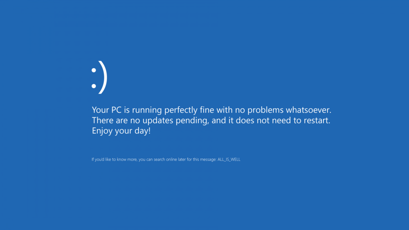Select the ALL_IS_WELL message code

coord(229,159)
